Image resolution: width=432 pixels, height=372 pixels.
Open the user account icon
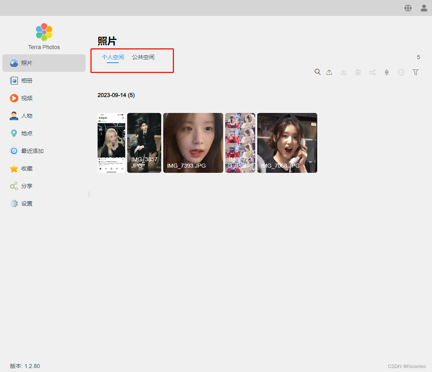(x=424, y=8)
